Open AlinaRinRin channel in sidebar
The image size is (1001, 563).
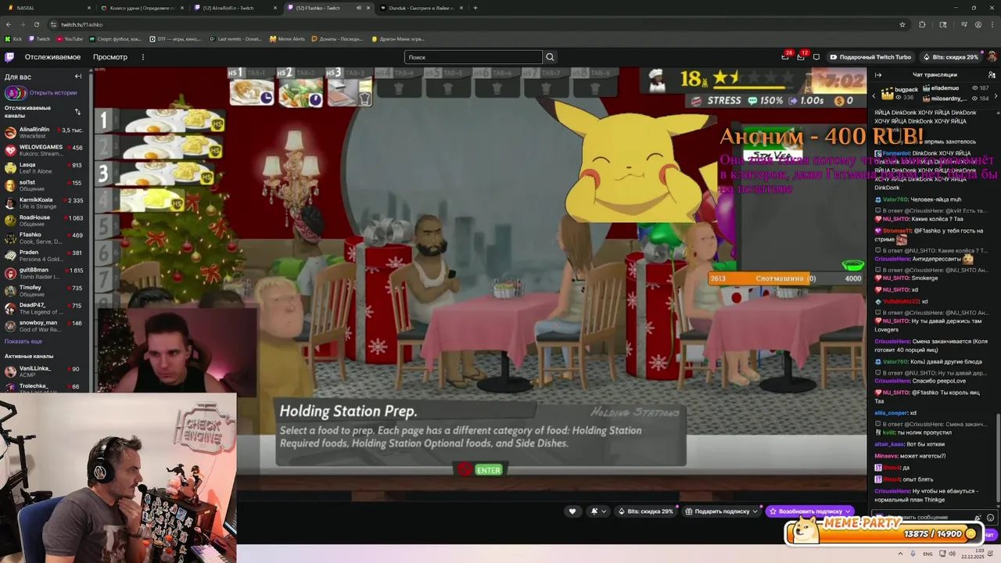46,132
